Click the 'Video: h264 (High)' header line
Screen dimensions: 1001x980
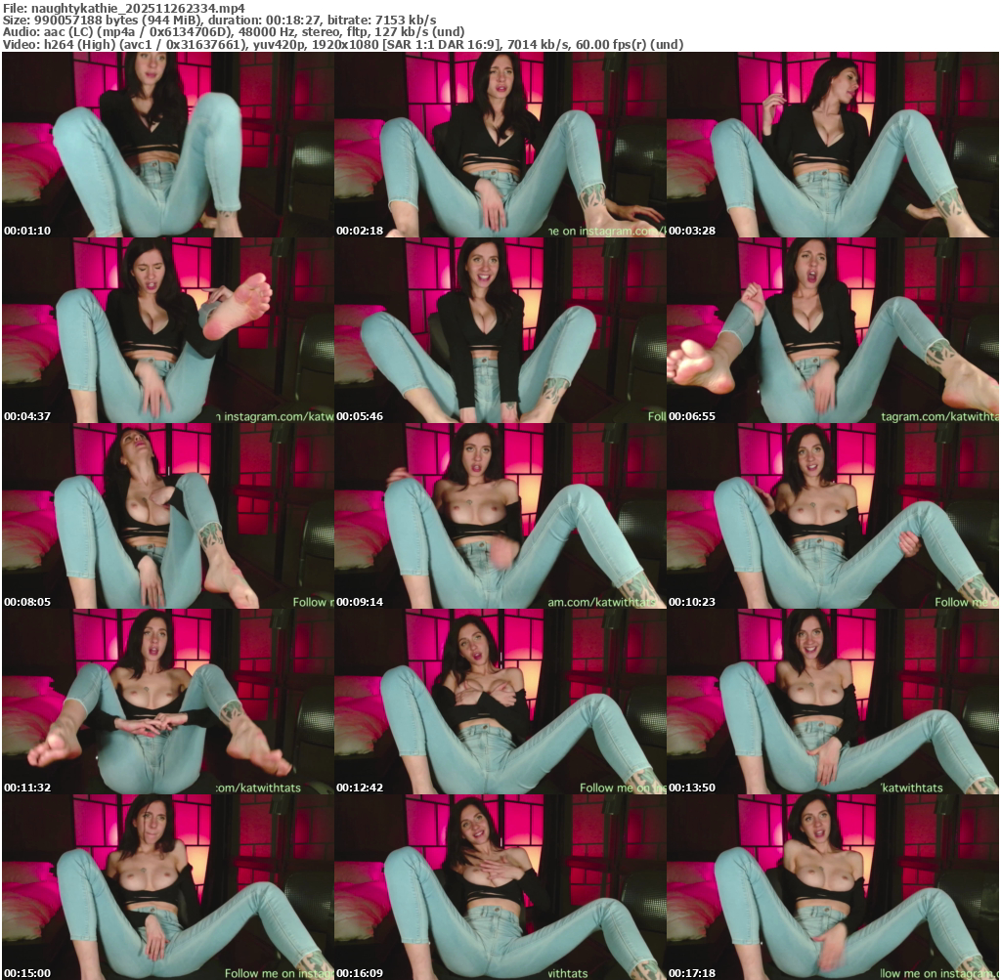(x=343, y=45)
